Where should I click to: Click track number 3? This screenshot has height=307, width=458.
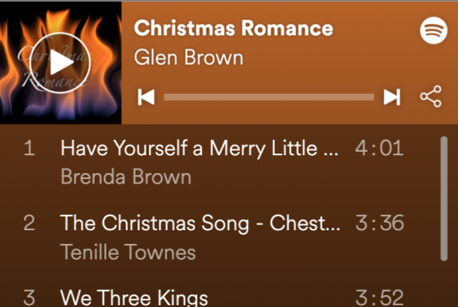click(29, 298)
